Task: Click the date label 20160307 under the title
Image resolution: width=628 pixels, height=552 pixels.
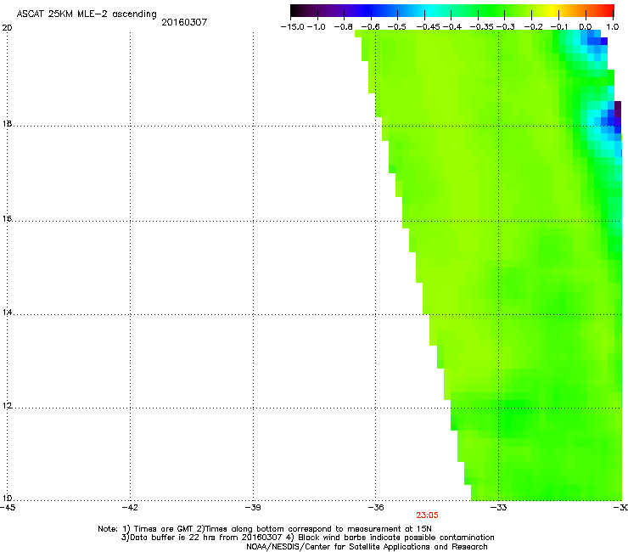Action: (184, 22)
